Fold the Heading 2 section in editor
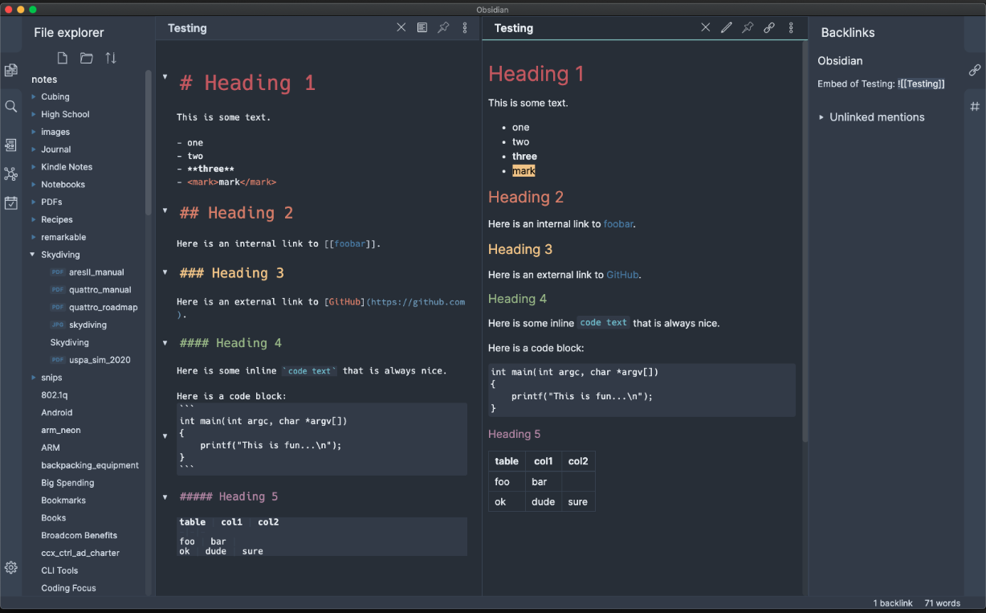The height and width of the screenshot is (613, 986). click(x=165, y=210)
